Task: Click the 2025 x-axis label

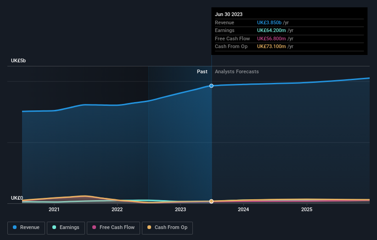Action: (x=307, y=209)
